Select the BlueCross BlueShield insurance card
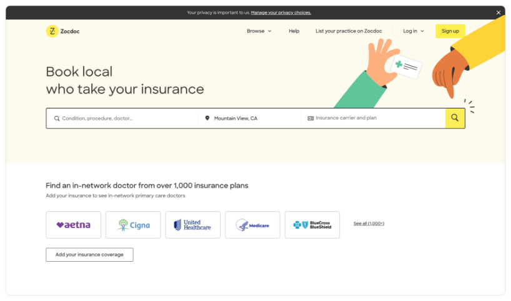Viewport: 511px width, 301px height. 312,225
